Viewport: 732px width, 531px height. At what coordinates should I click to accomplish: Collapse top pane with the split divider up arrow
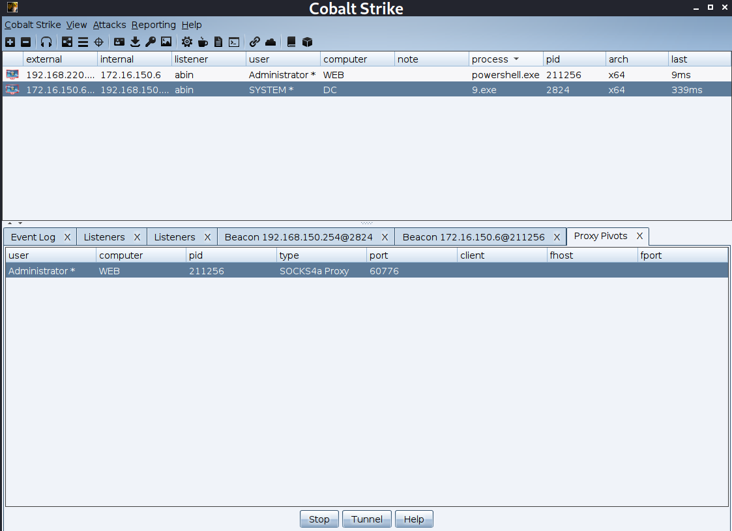pyautogui.click(x=10, y=223)
